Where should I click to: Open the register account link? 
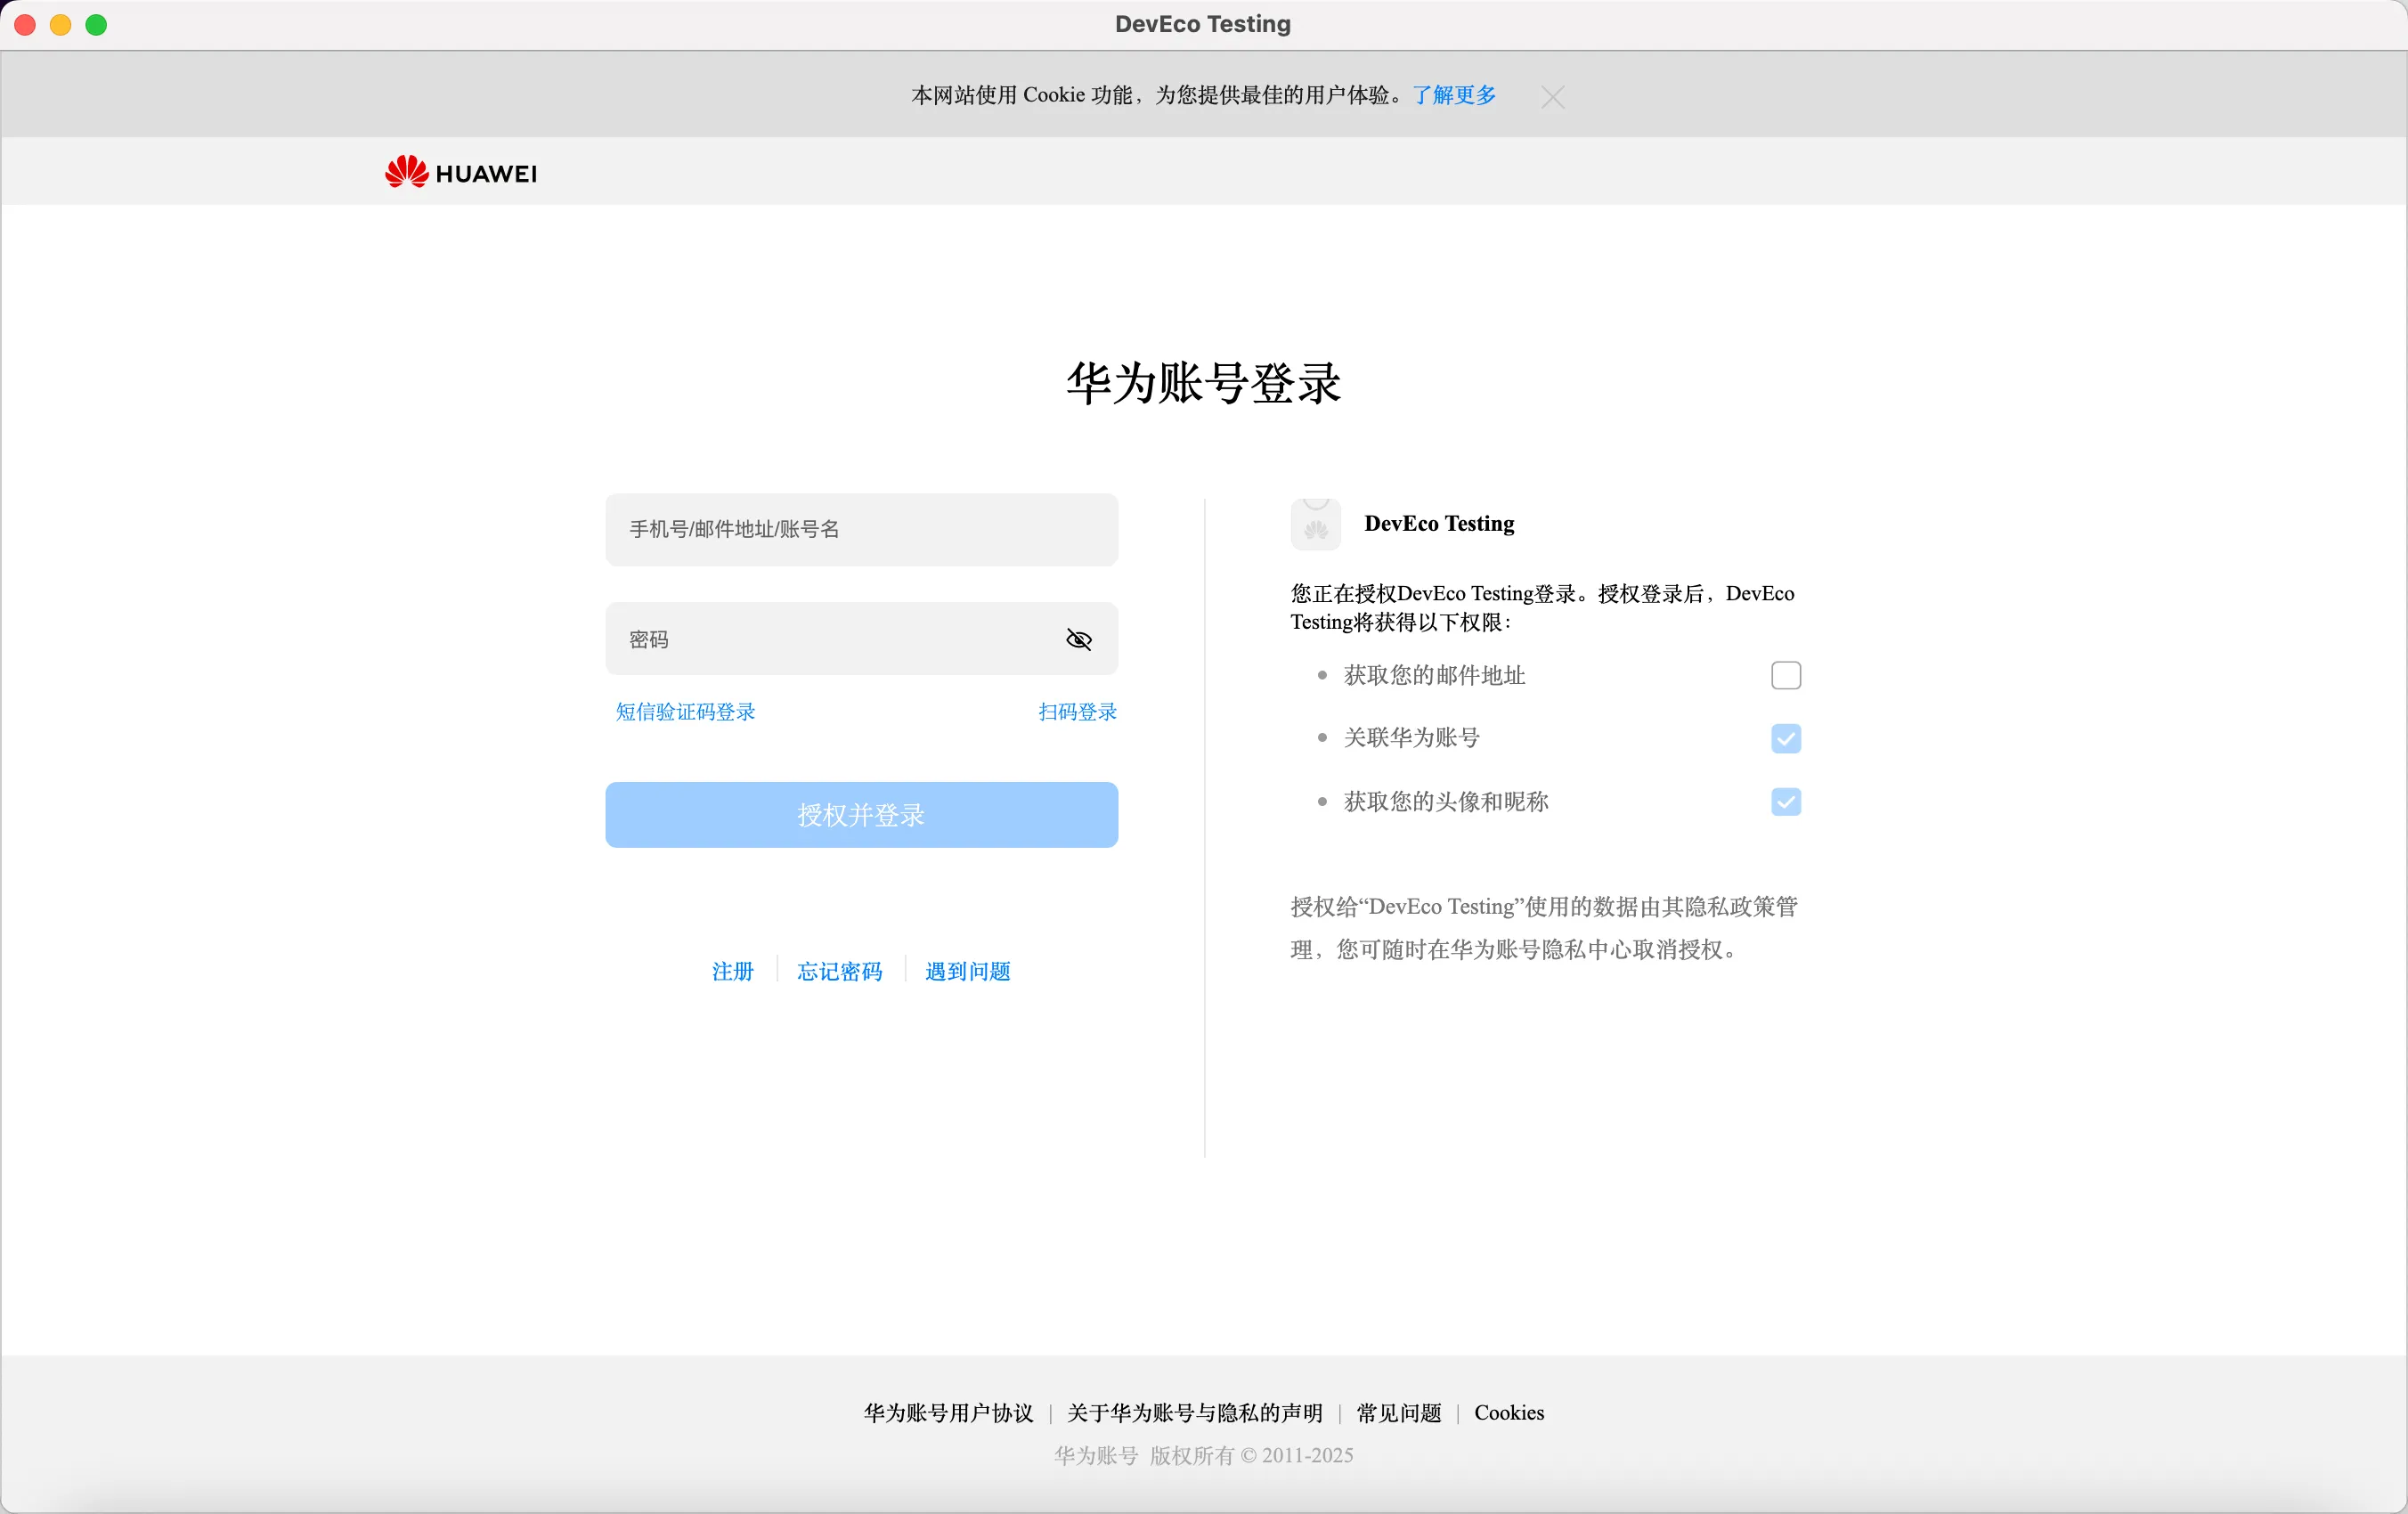pos(732,971)
